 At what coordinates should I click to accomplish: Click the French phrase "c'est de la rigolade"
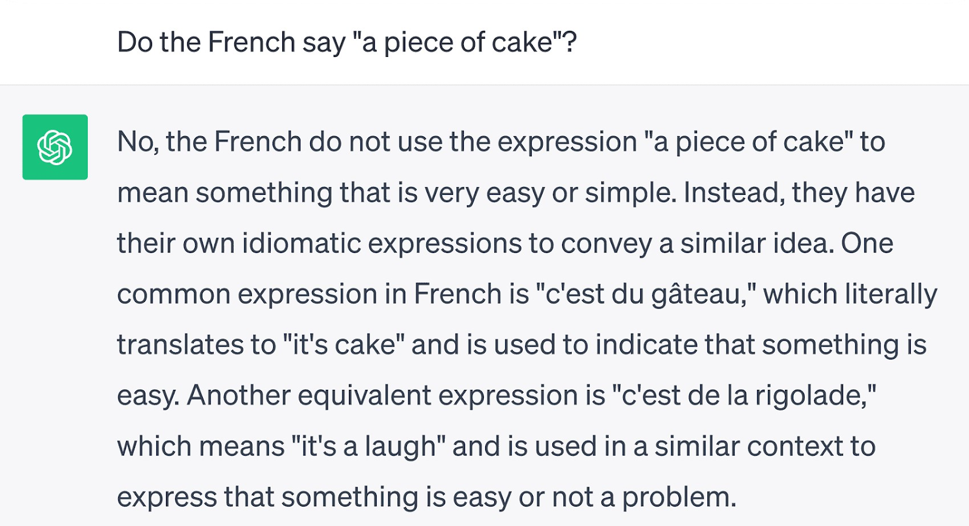(x=744, y=396)
